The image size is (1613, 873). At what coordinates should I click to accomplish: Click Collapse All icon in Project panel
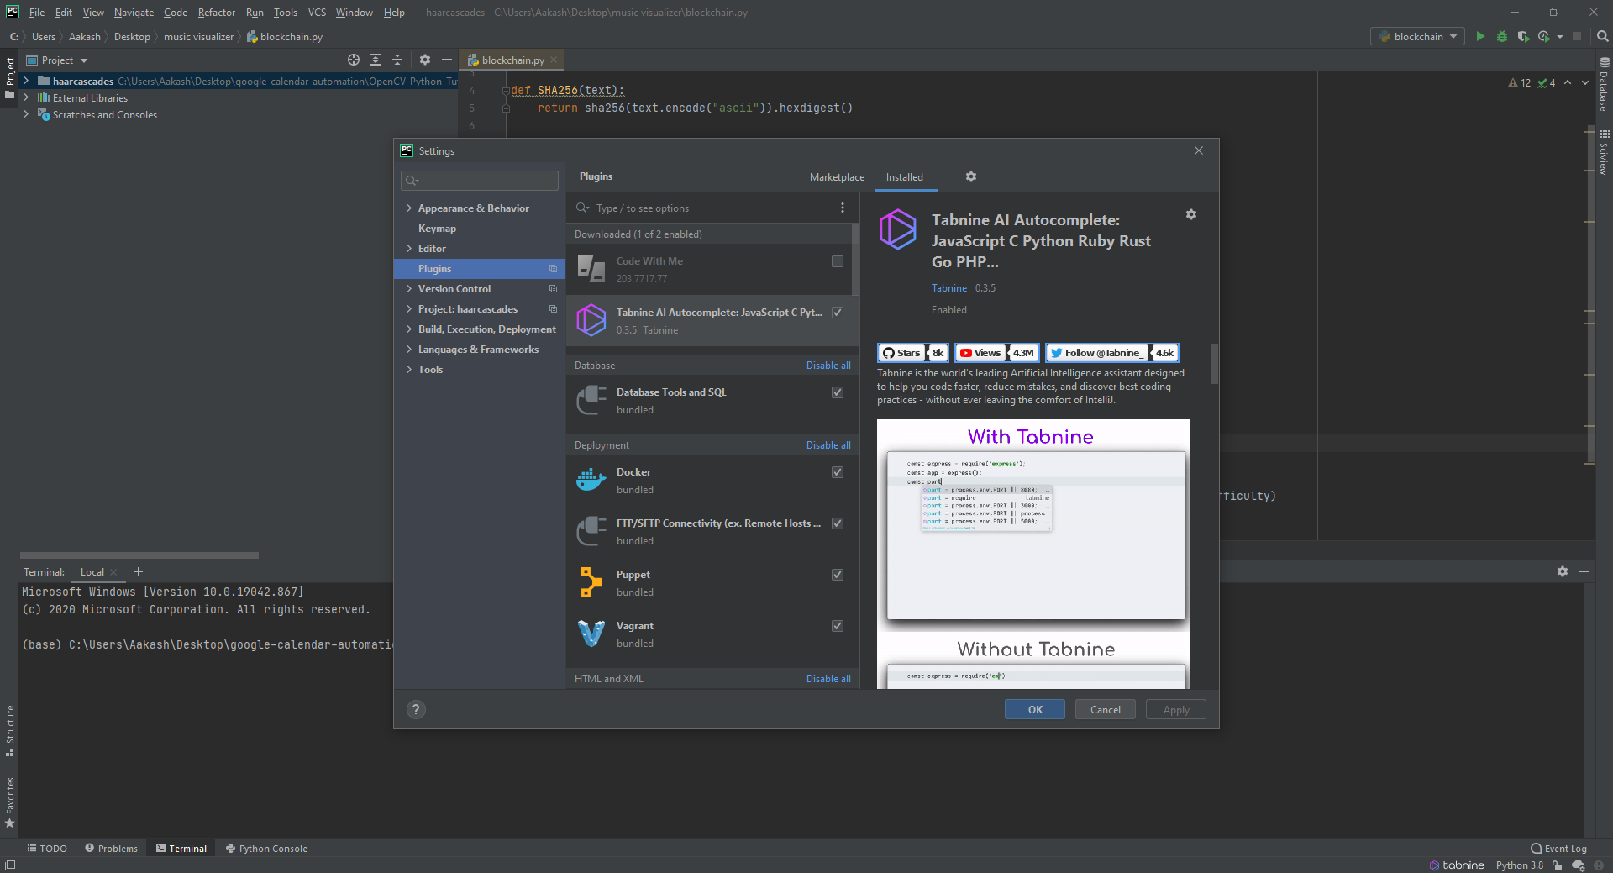397,60
